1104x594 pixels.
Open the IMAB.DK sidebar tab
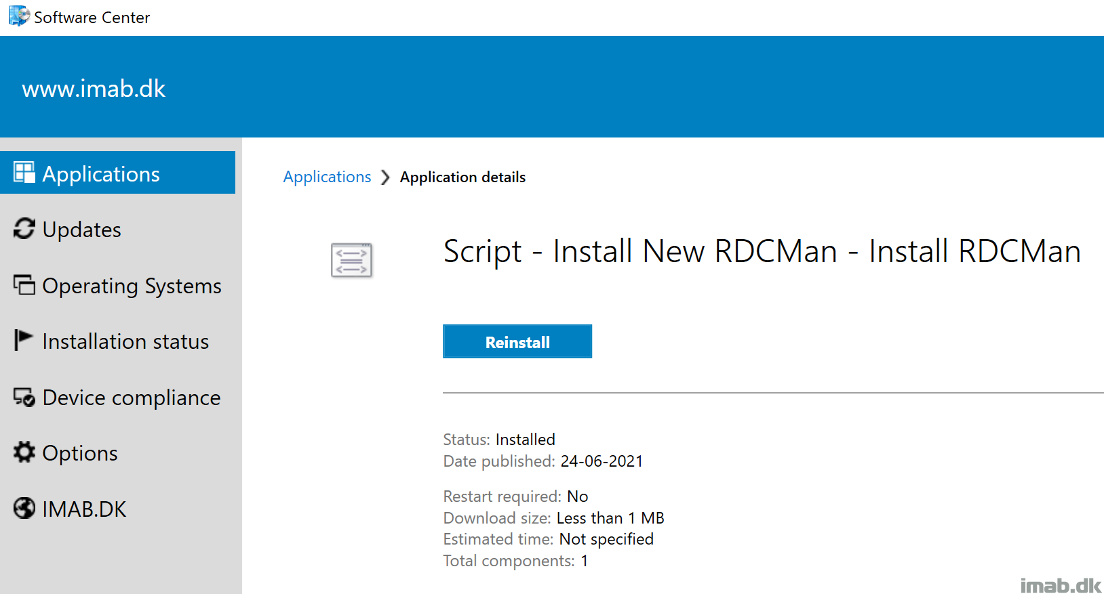(x=118, y=509)
